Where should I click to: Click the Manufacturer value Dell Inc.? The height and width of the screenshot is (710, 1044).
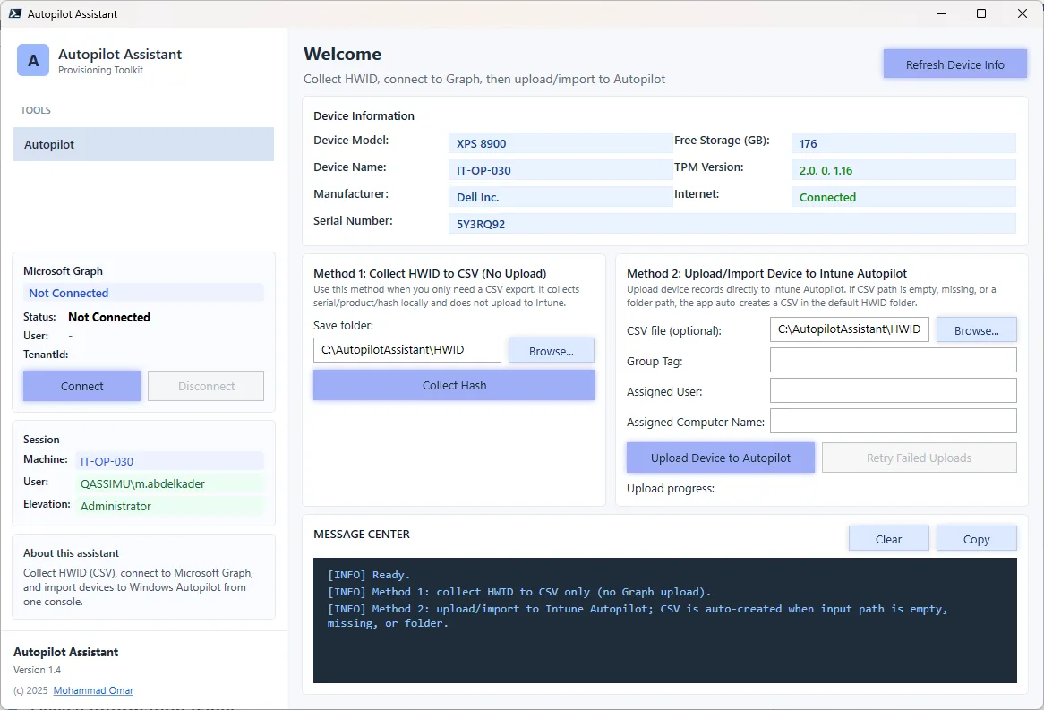[560, 197]
